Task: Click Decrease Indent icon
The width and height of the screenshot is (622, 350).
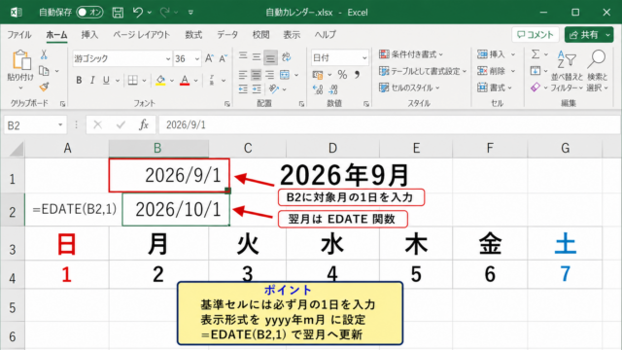Action: [x=243, y=88]
